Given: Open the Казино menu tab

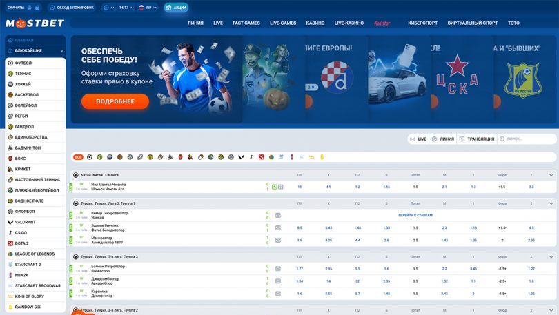Looking at the screenshot, I should [x=315, y=23].
